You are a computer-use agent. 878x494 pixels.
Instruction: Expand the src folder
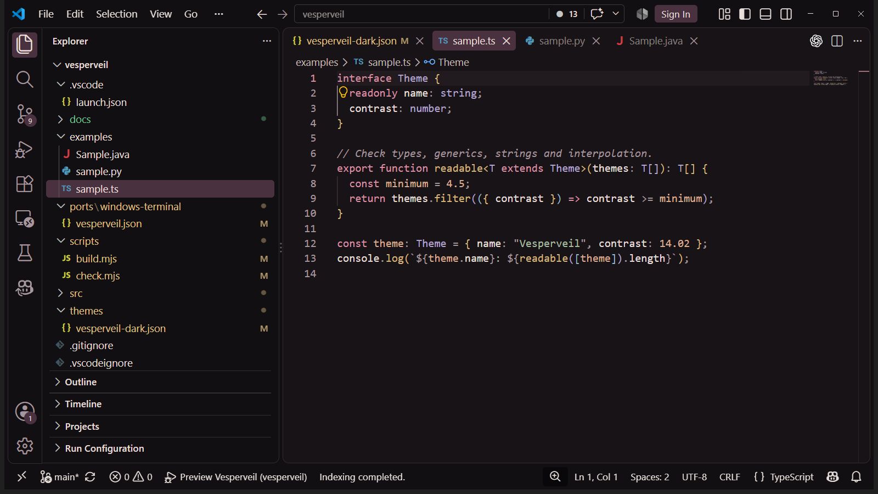pyautogui.click(x=61, y=293)
